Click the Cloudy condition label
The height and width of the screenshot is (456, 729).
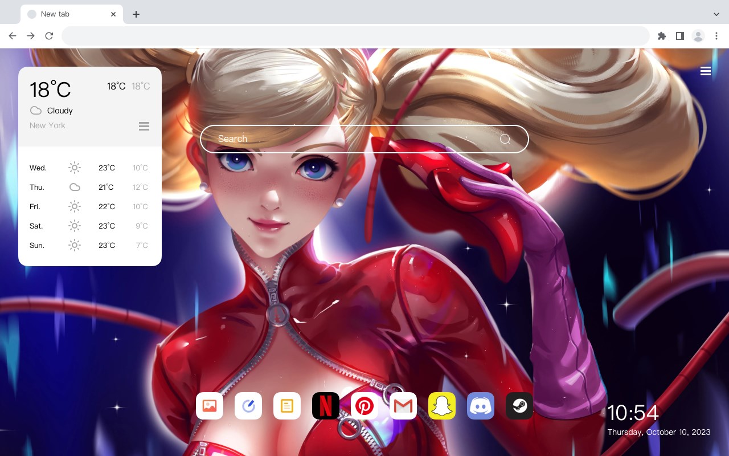(x=60, y=111)
